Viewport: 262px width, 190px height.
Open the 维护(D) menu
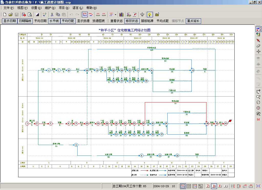pos(50,8)
